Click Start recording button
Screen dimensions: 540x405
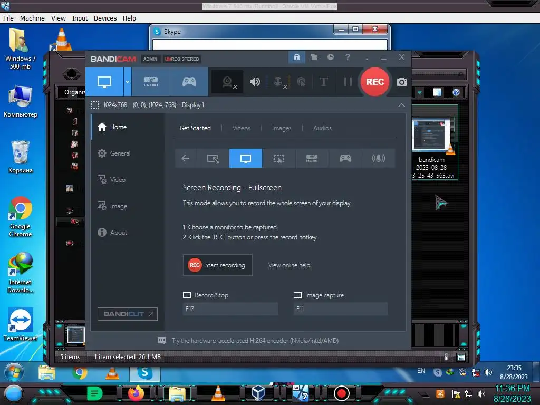(x=217, y=265)
